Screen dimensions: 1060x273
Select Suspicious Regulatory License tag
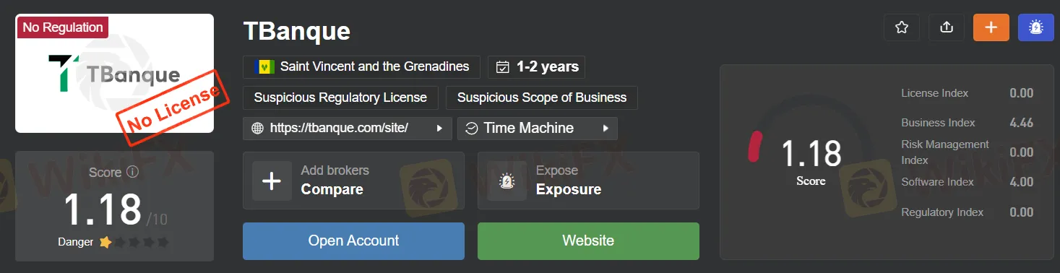(x=340, y=97)
